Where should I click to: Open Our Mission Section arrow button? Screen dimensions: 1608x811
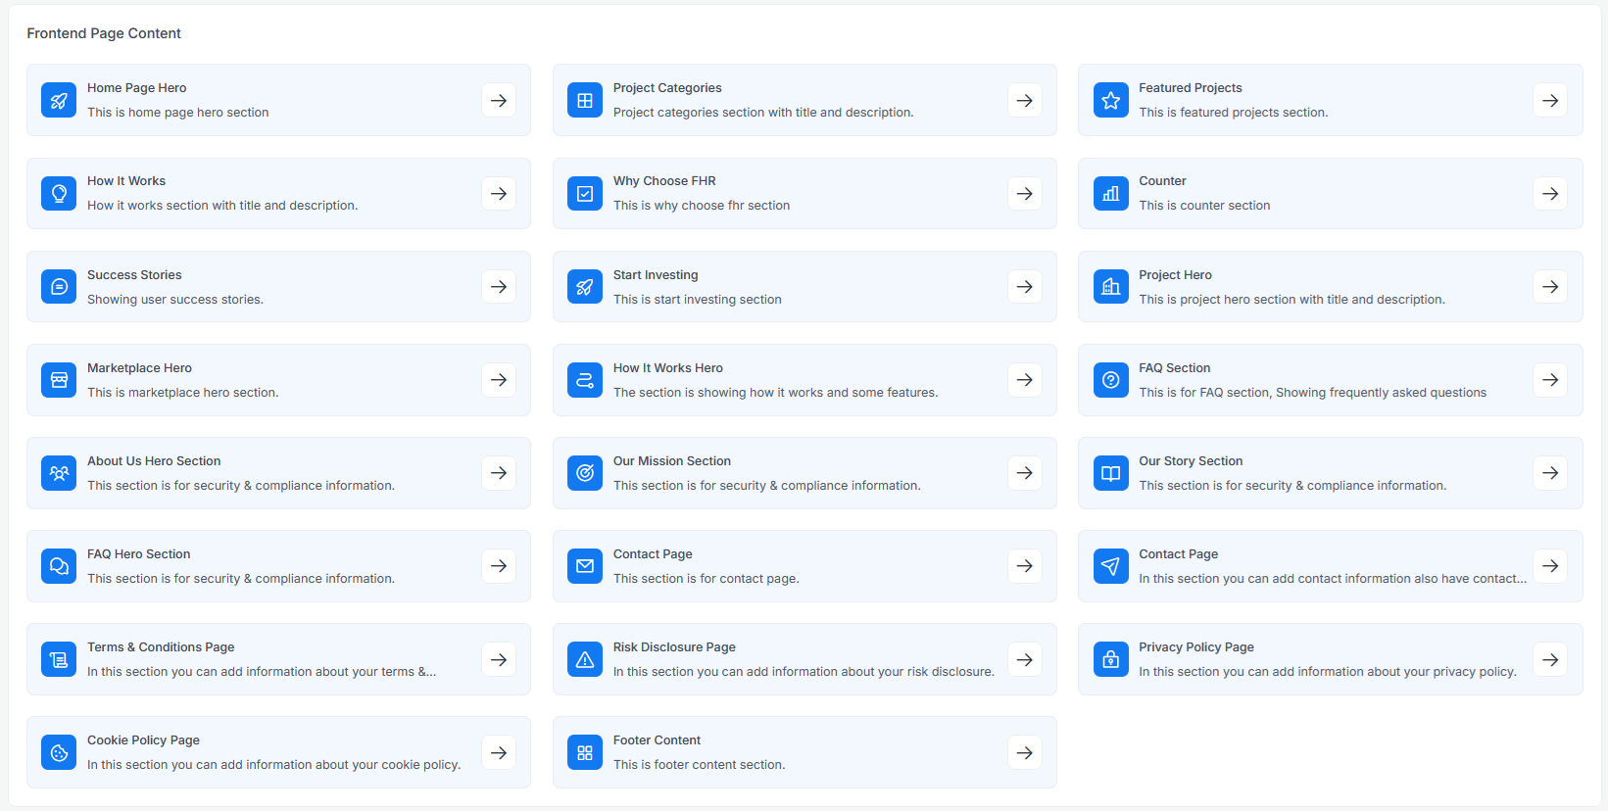pos(1025,472)
